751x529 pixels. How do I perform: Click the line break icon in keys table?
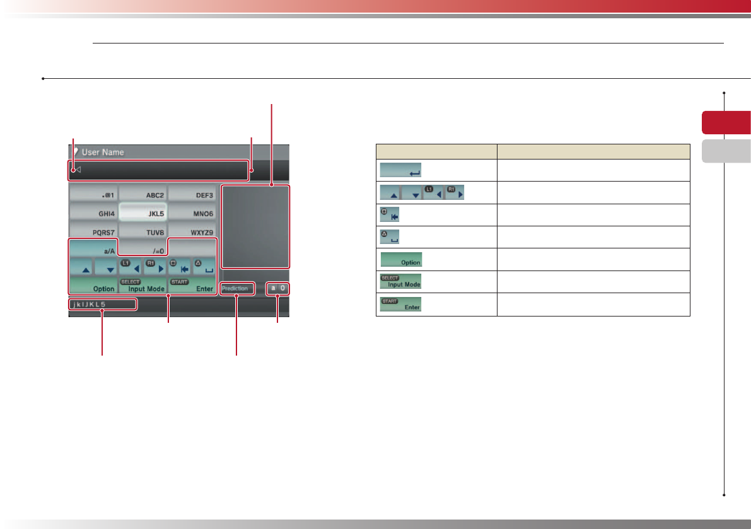click(x=400, y=170)
